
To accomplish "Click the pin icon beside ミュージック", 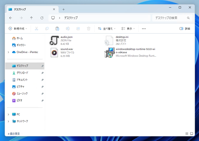I will pos(42,94).
